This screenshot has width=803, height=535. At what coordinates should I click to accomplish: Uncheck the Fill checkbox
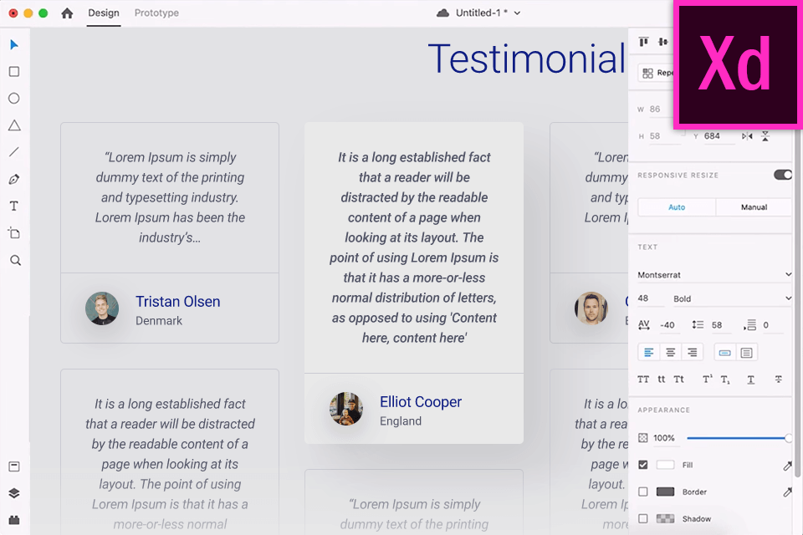pos(643,465)
